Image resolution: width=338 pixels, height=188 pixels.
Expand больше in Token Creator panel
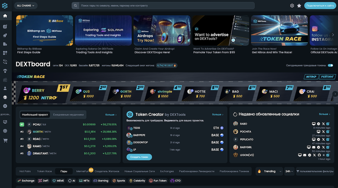(x=218, y=114)
